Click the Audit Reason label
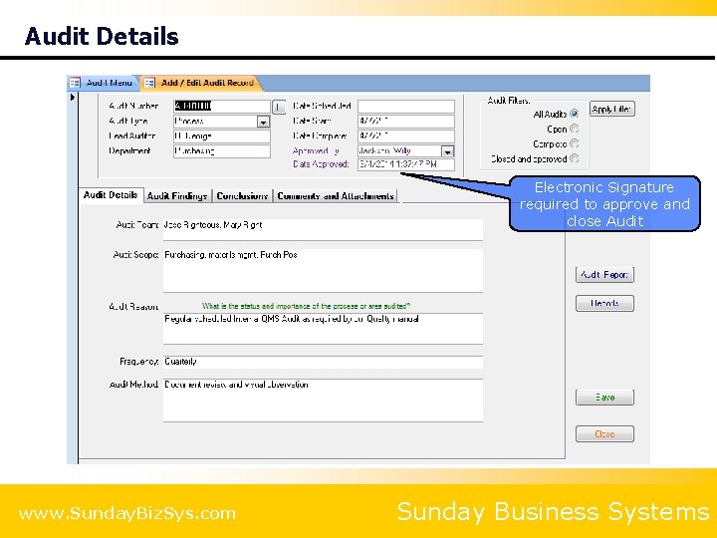The width and height of the screenshot is (717, 538). click(x=133, y=307)
